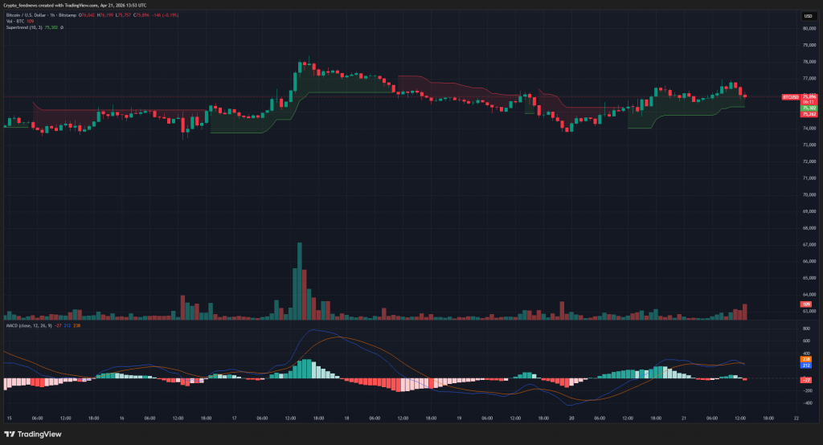
Task: Open the USD currency label on price axis
Action: point(806,15)
